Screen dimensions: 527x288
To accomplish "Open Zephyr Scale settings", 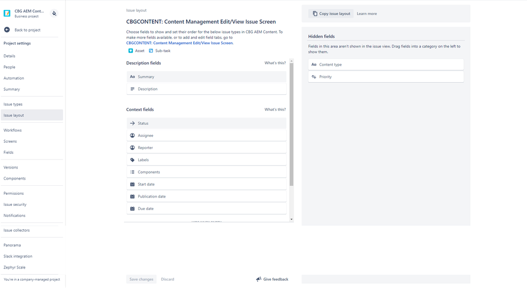I will click(14, 267).
